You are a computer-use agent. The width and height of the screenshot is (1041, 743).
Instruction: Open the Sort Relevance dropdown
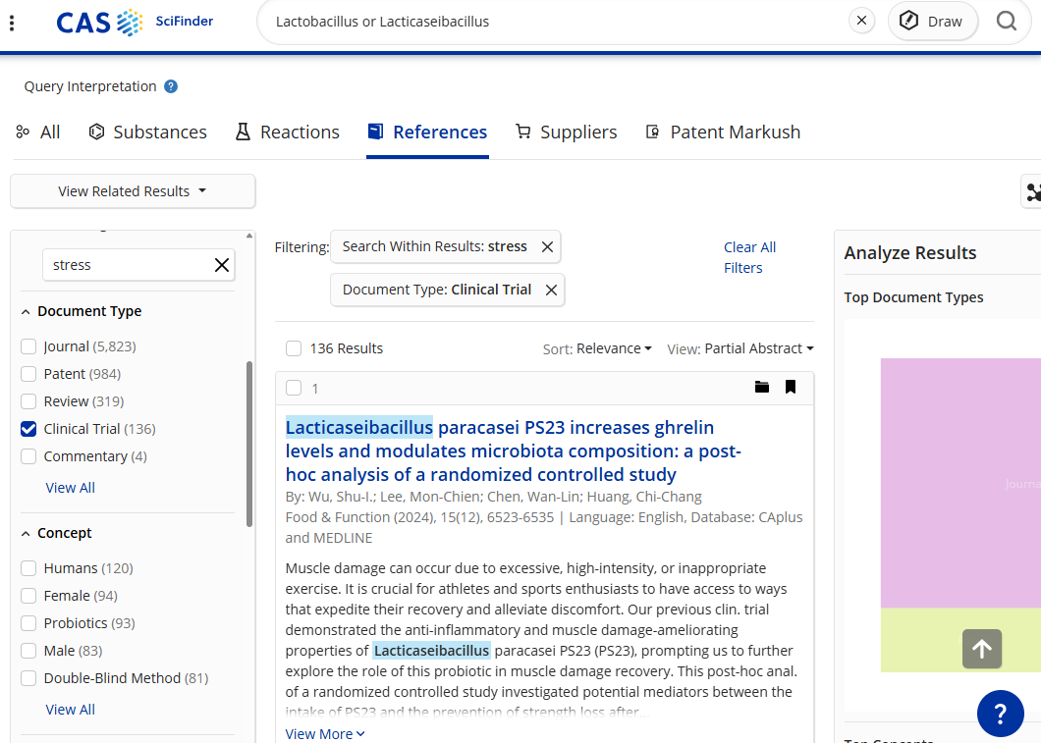[x=597, y=348]
